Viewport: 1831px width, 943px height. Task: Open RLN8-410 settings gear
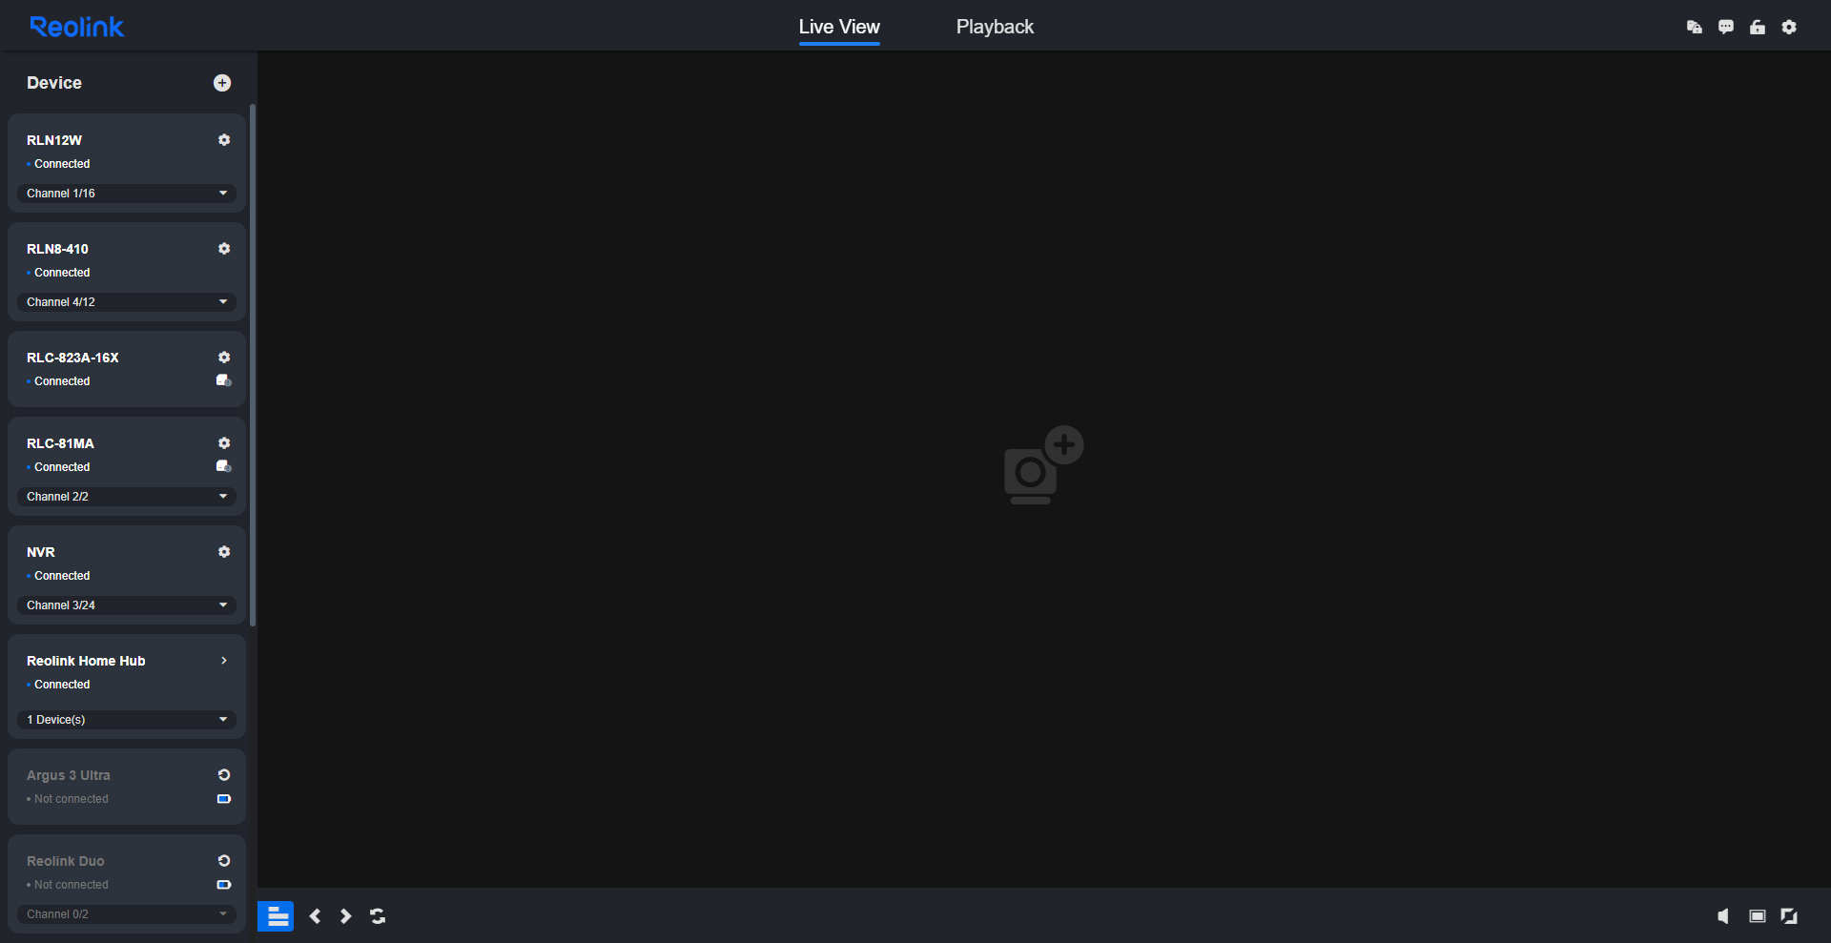point(224,249)
